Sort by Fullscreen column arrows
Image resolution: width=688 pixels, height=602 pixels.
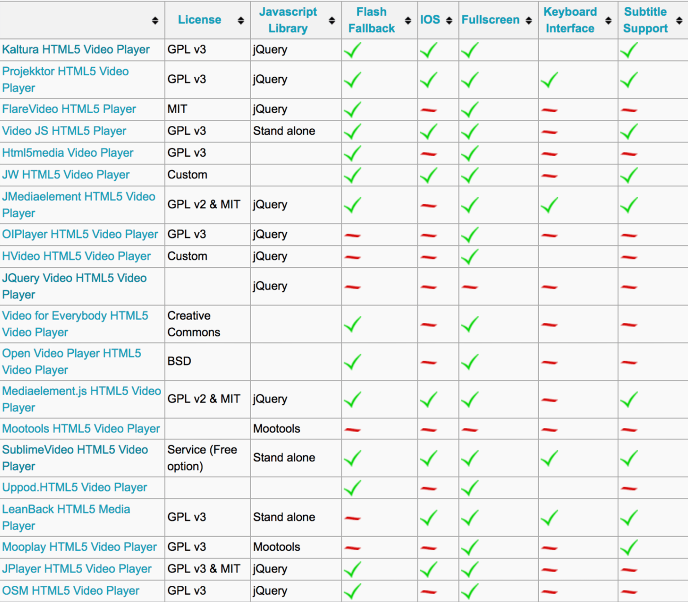pos(529,20)
